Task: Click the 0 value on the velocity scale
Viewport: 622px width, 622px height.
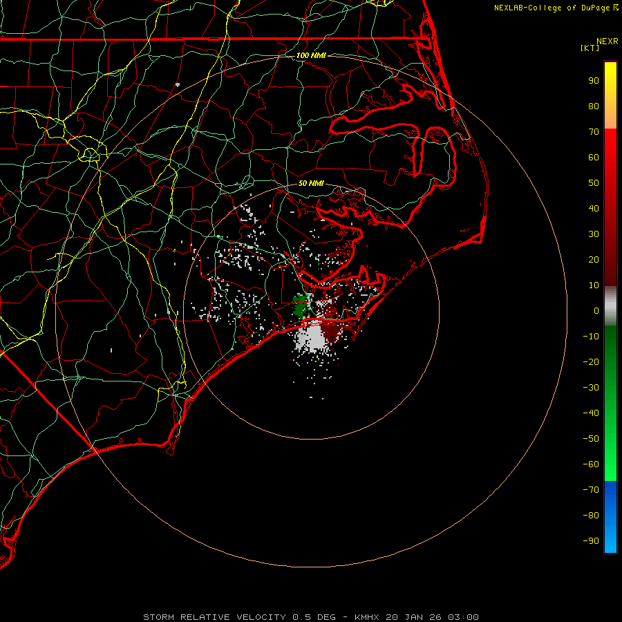Action: pos(596,310)
